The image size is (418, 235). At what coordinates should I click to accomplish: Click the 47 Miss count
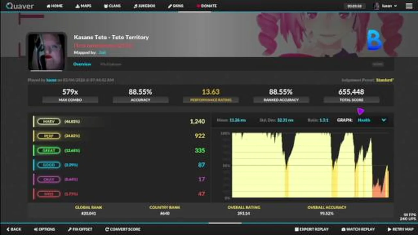(x=201, y=194)
